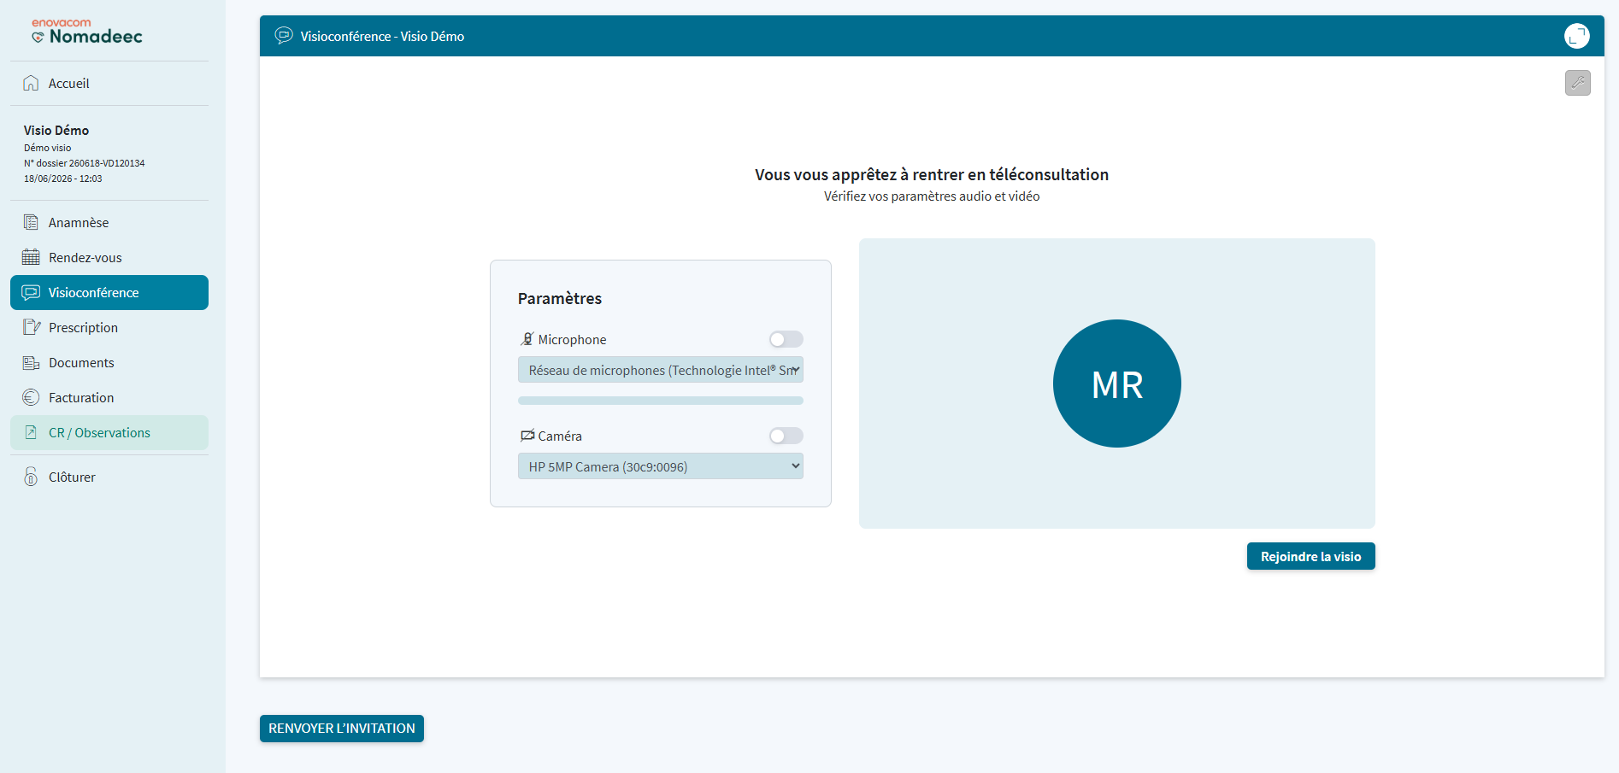
Task: Open CR / Observations
Action: tap(109, 432)
